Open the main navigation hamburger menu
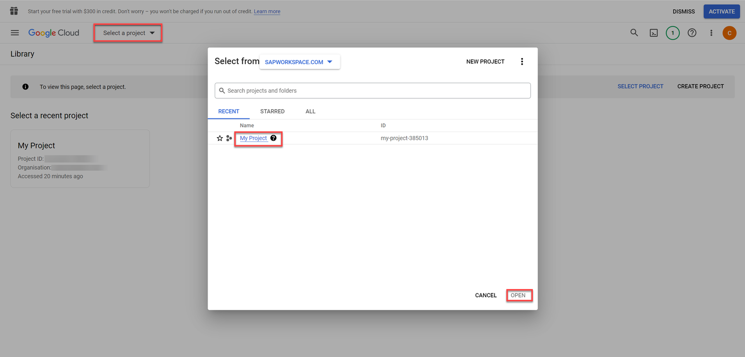Image resolution: width=745 pixels, height=357 pixels. coord(15,33)
